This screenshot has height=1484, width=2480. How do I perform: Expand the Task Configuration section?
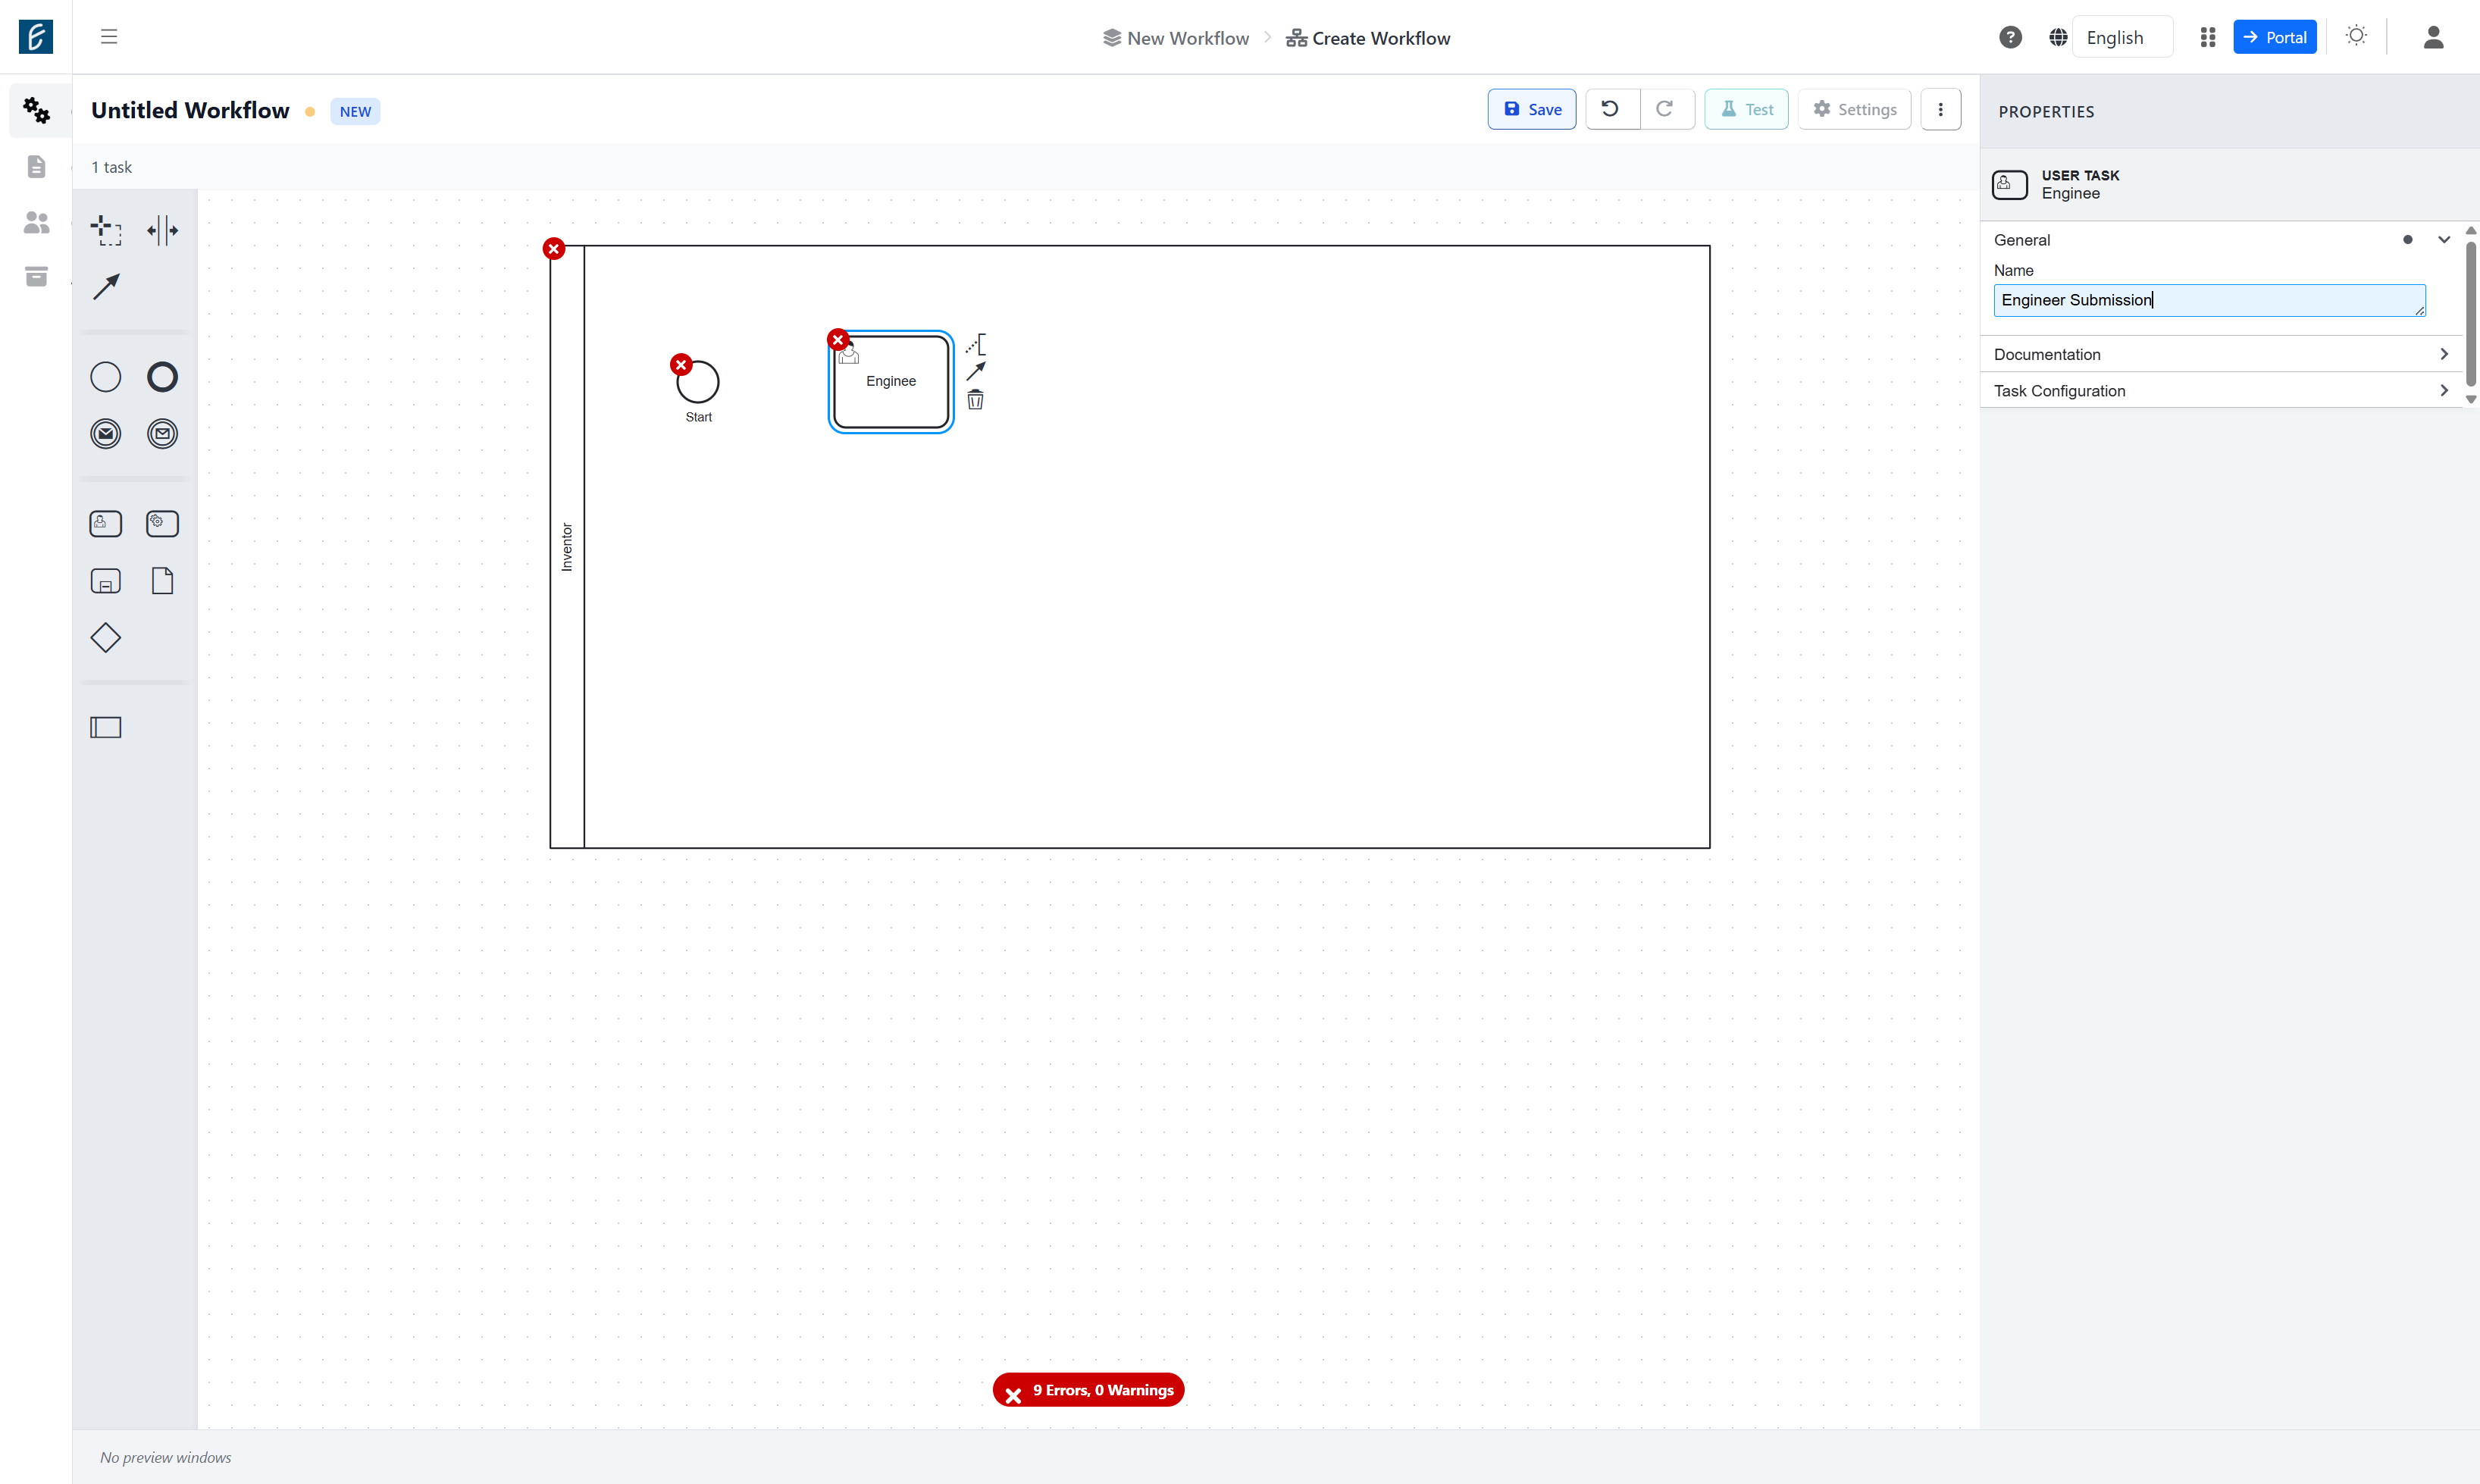pos(2220,391)
